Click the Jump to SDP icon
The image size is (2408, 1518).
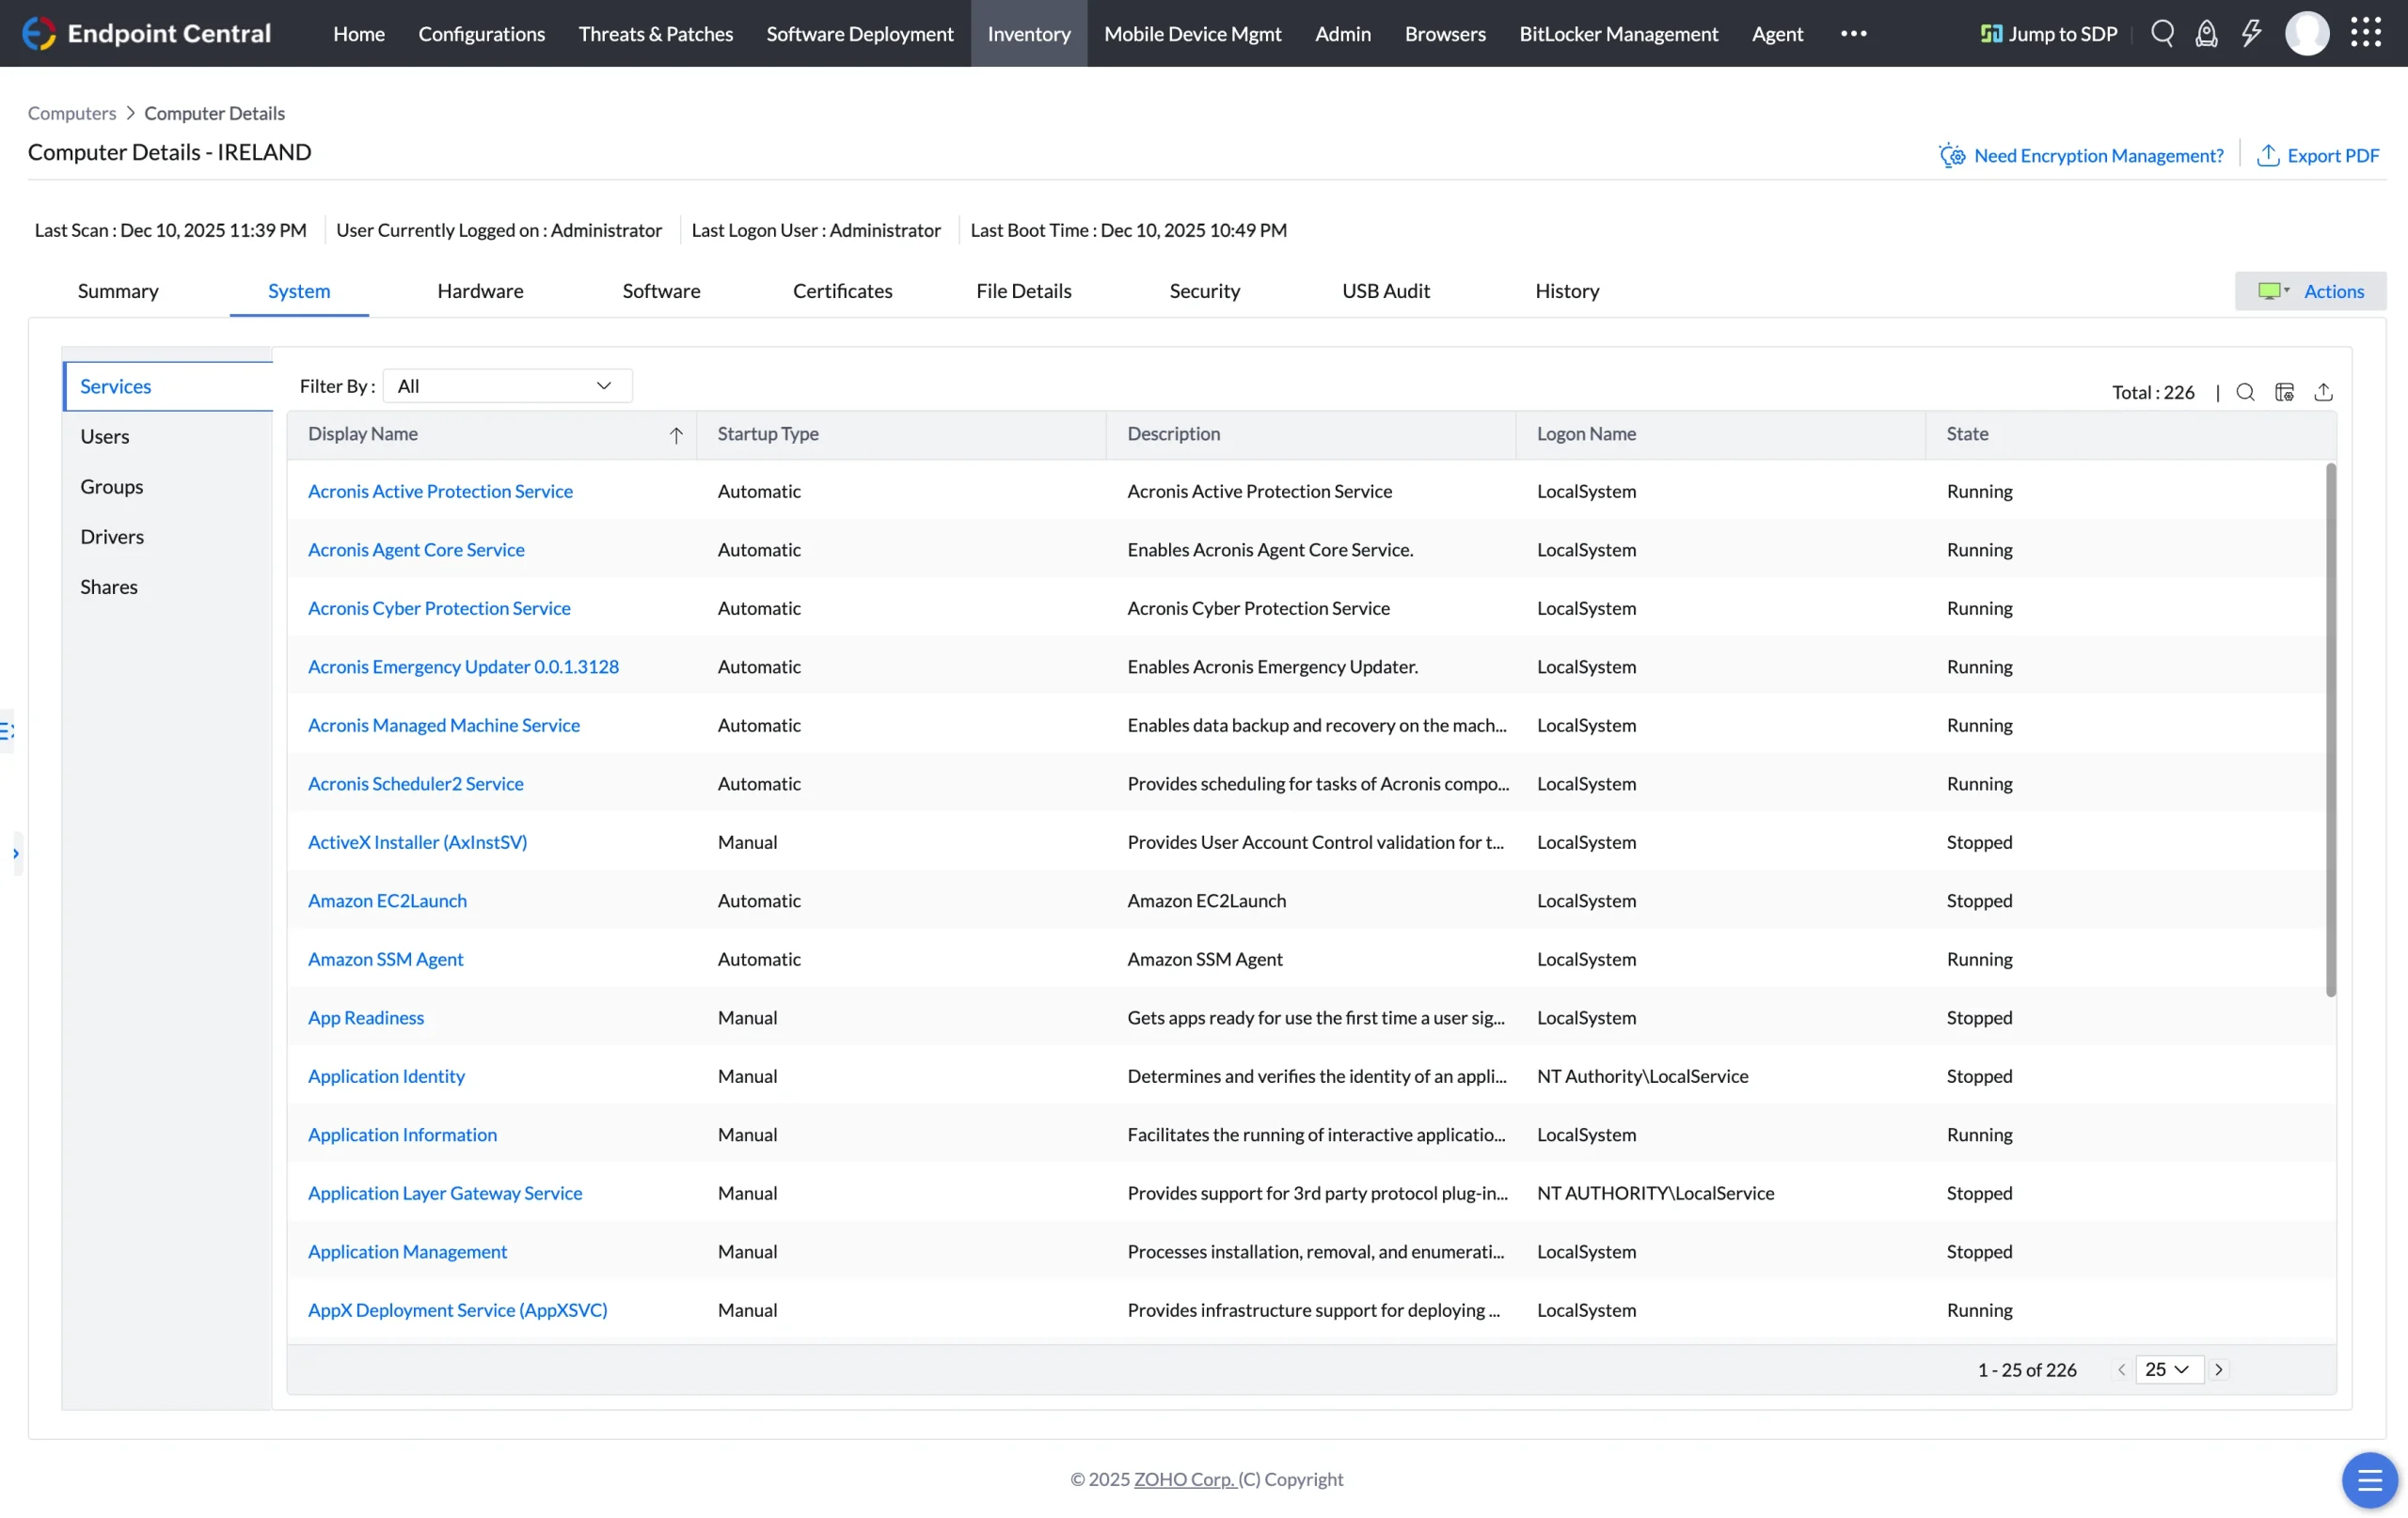(x=1991, y=34)
